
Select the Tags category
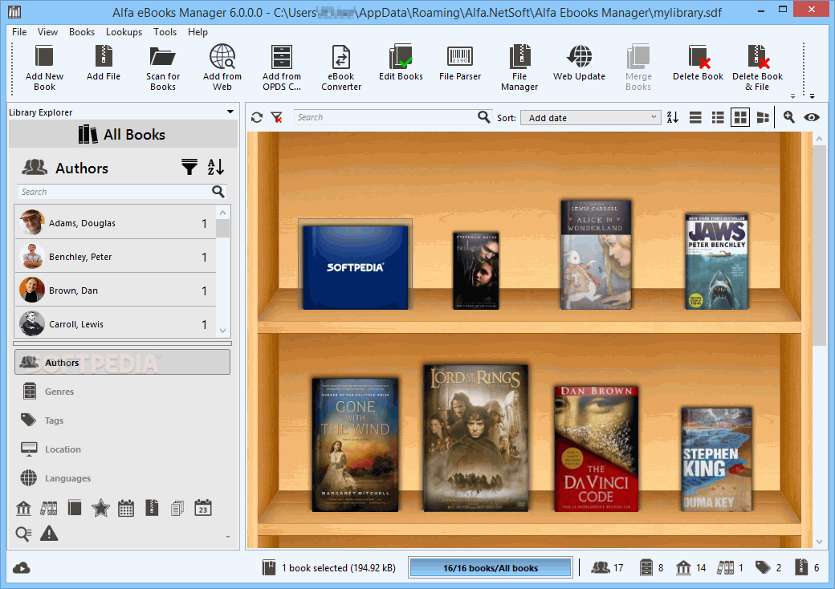tap(54, 420)
